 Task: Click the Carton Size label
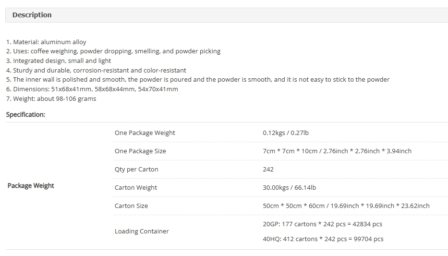click(x=131, y=206)
